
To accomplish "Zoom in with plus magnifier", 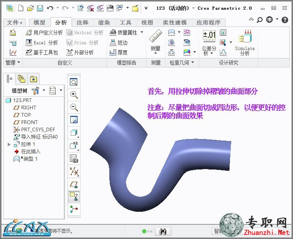I will (x=74, y=95).
